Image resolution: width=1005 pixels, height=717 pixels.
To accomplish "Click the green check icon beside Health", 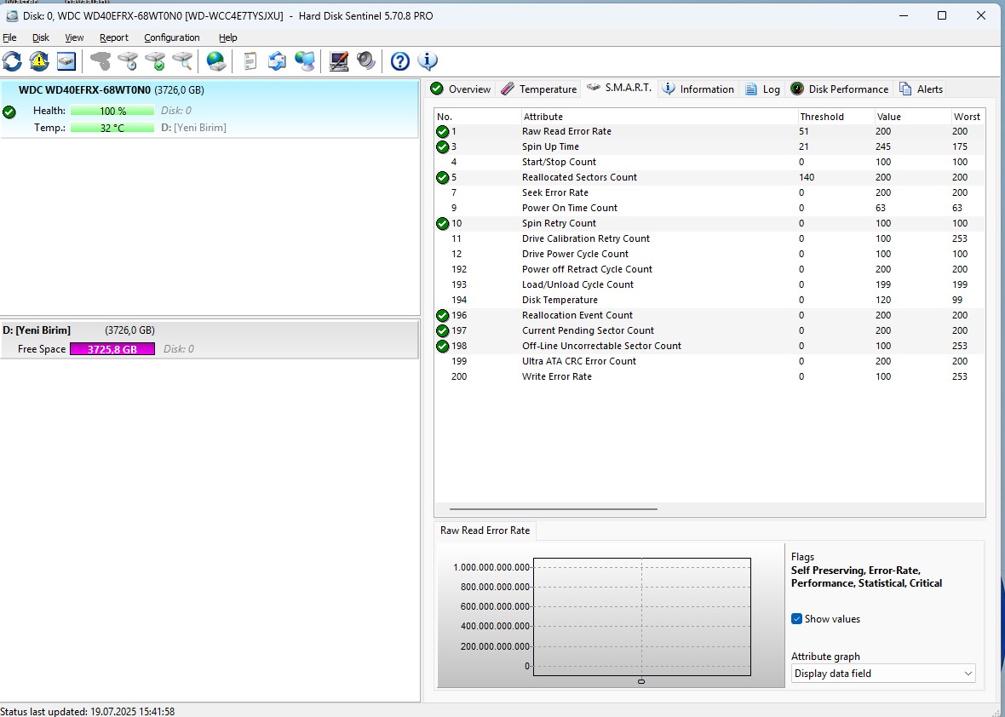I will tap(9, 112).
